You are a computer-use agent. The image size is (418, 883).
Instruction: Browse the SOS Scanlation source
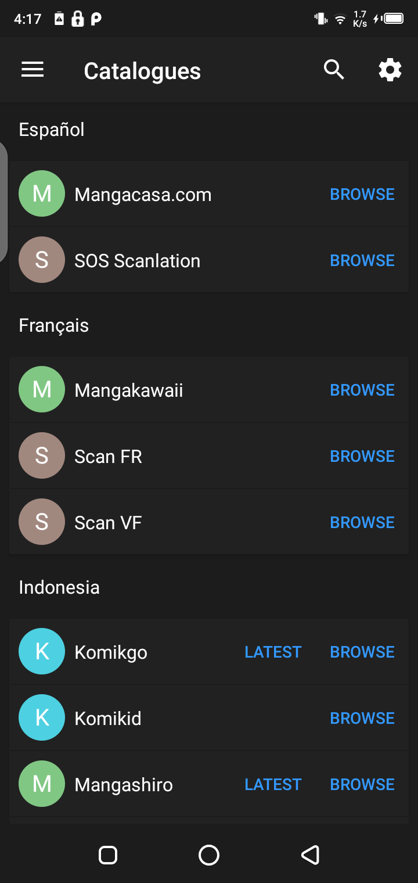pyautogui.click(x=362, y=260)
